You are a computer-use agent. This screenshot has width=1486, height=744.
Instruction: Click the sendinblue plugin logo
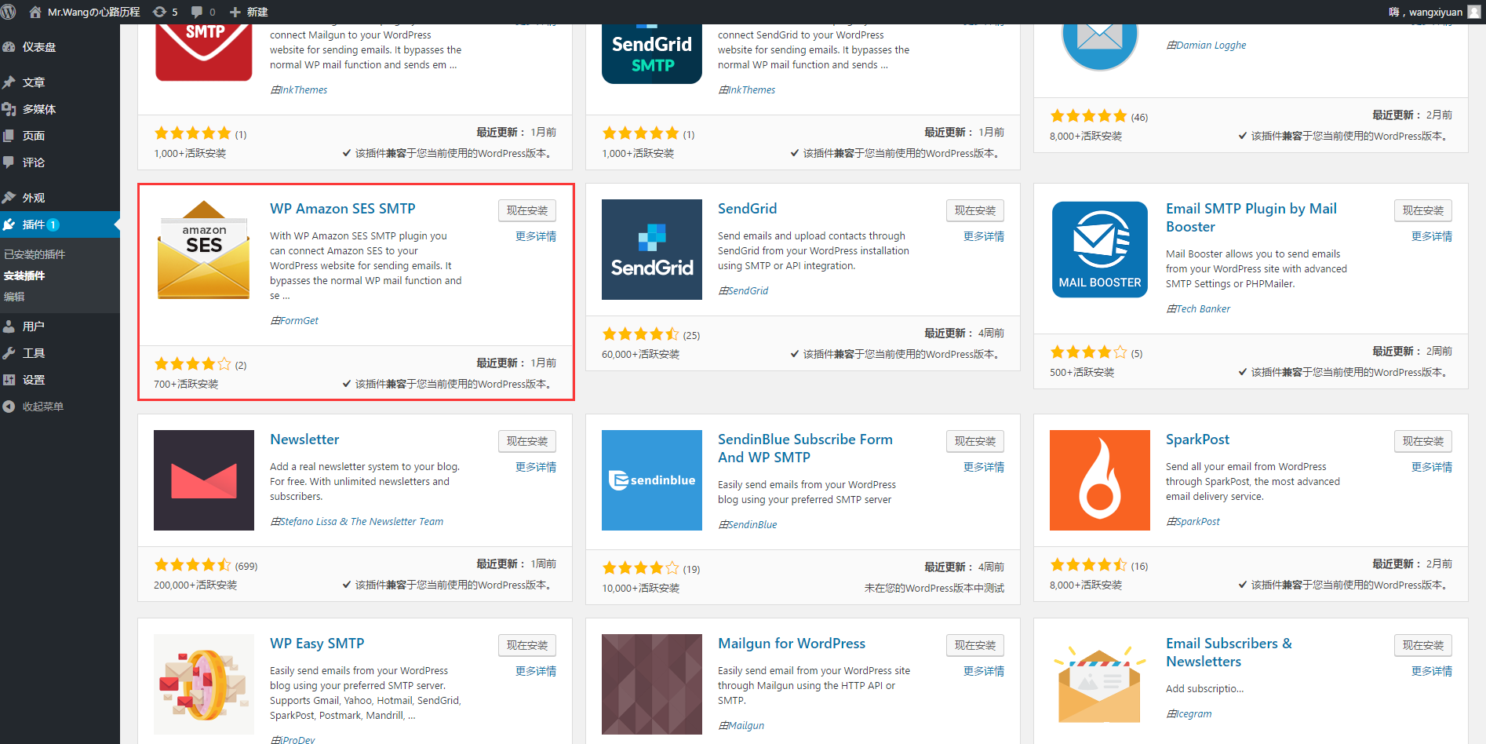pos(651,480)
